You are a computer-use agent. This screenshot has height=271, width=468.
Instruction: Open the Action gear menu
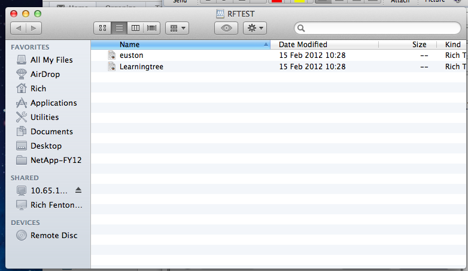pos(255,28)
